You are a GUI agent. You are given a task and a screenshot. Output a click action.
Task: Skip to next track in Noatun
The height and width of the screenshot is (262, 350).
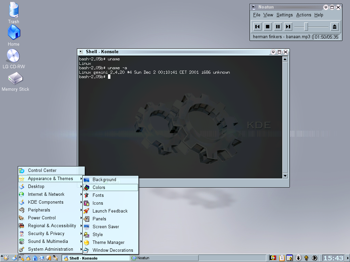tap(288, 27)
